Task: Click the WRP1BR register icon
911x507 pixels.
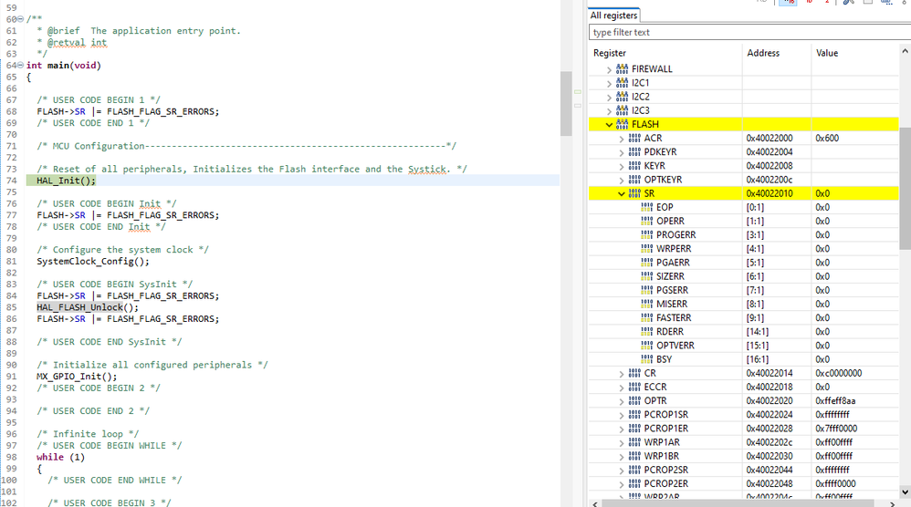Action: pyautogui.click(x=634, y=456)
